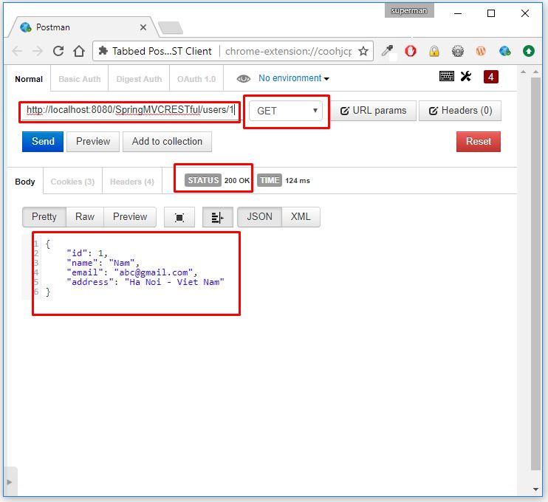Viewport: 548px width, 502px height.
Task: Click the vertical scrollbar thumb
Action: click(x=535, y=273)
